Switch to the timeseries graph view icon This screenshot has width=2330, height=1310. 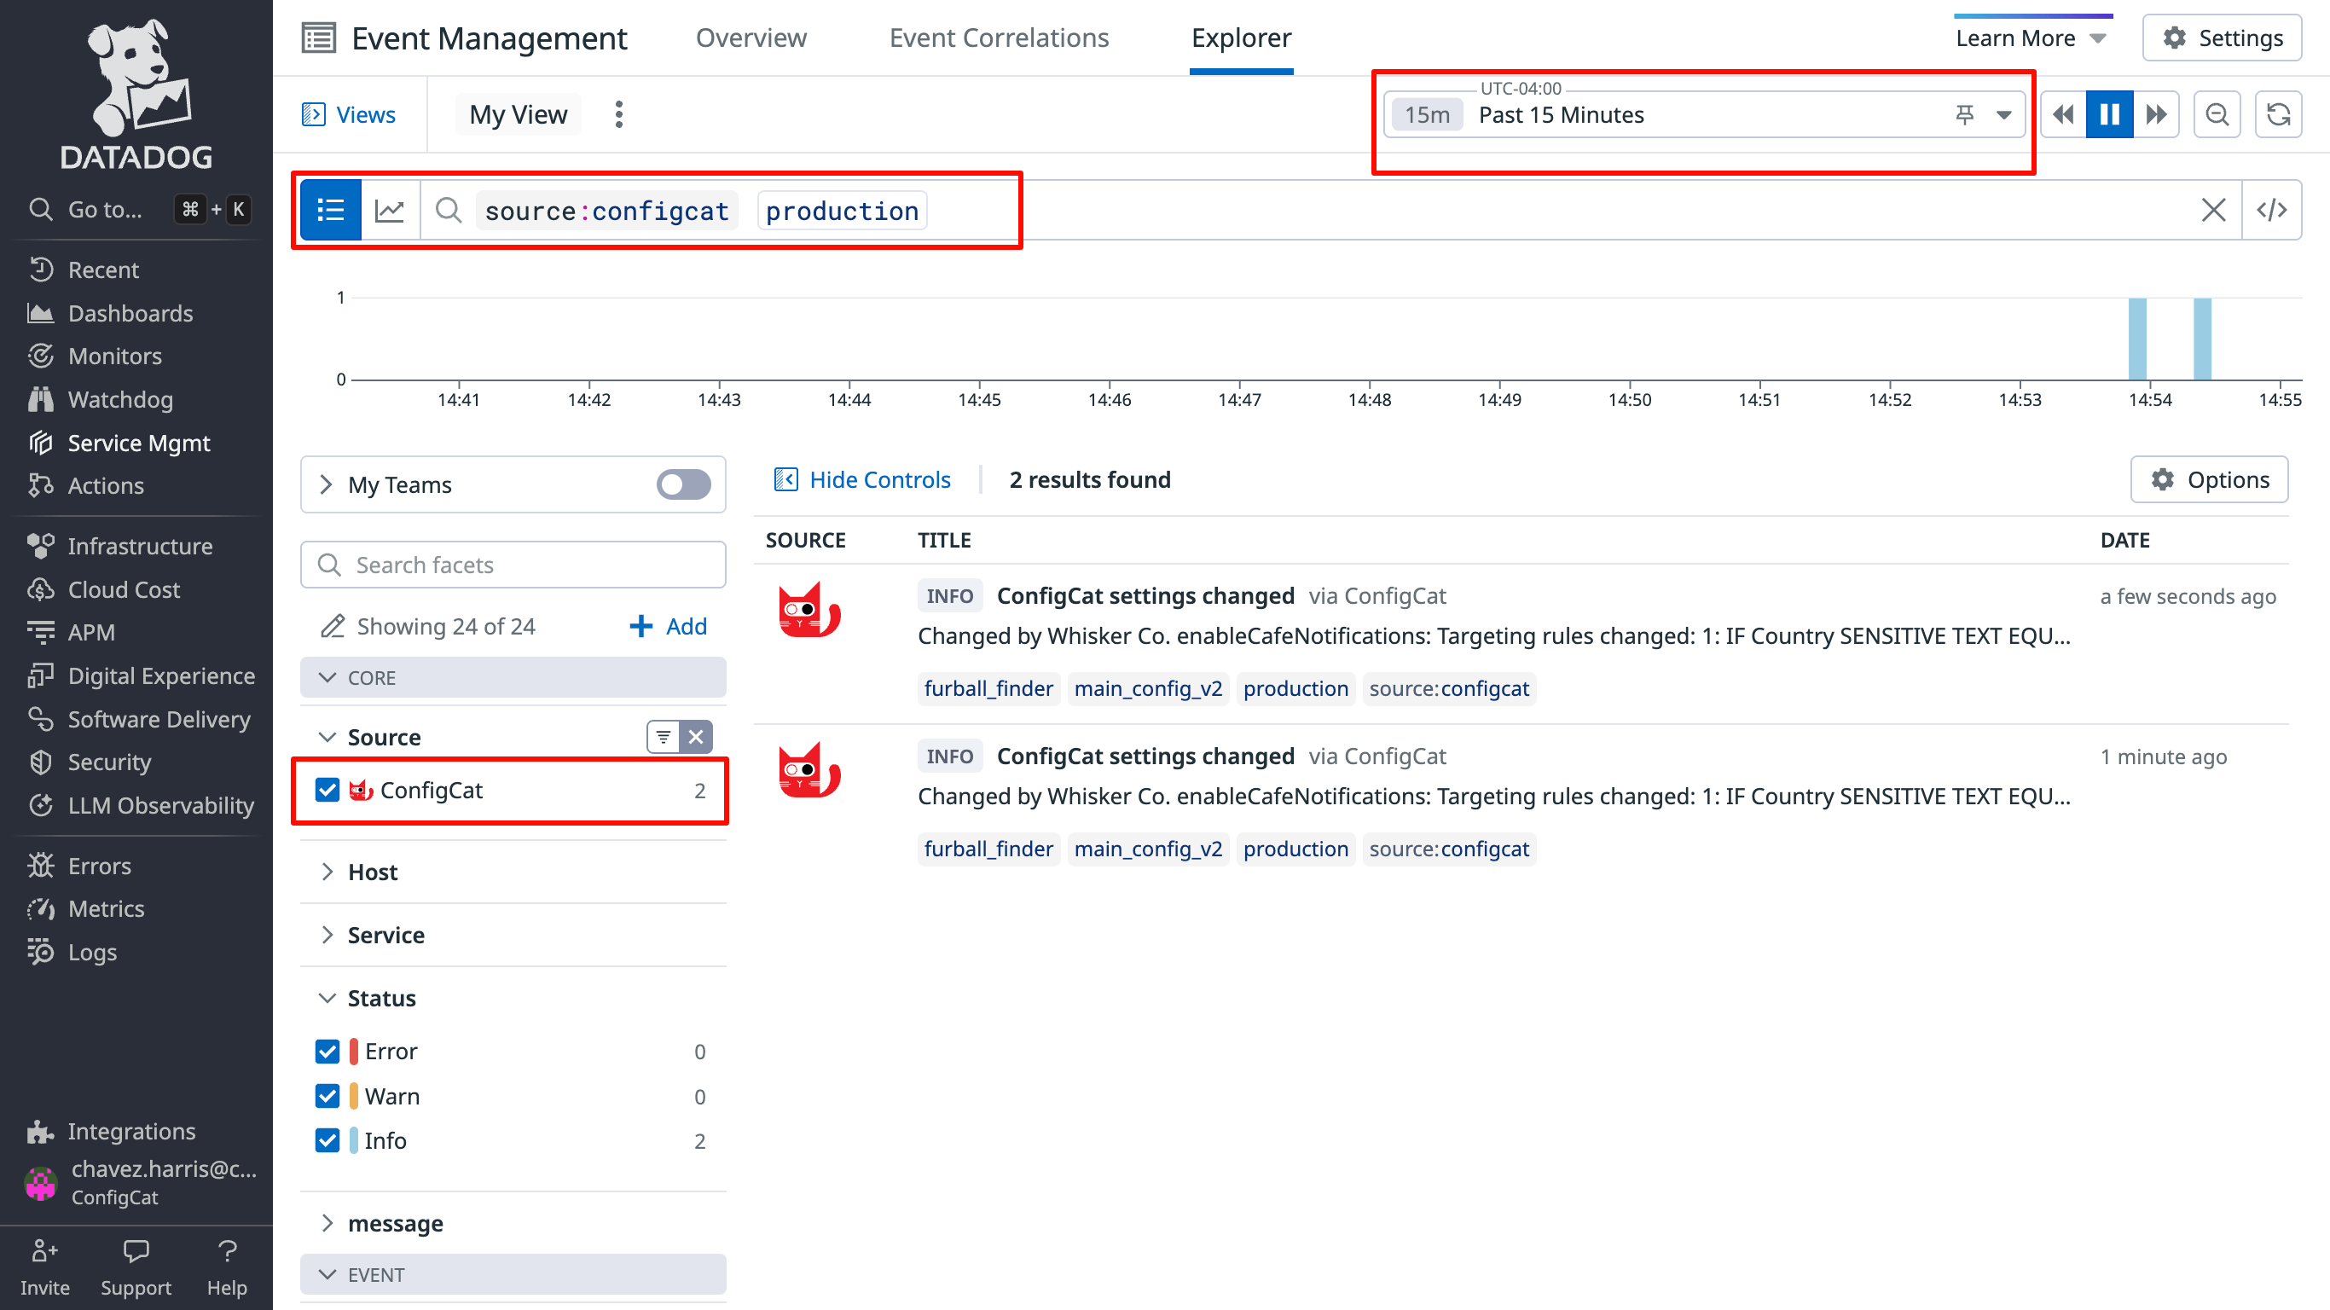[x=390, y=209]
